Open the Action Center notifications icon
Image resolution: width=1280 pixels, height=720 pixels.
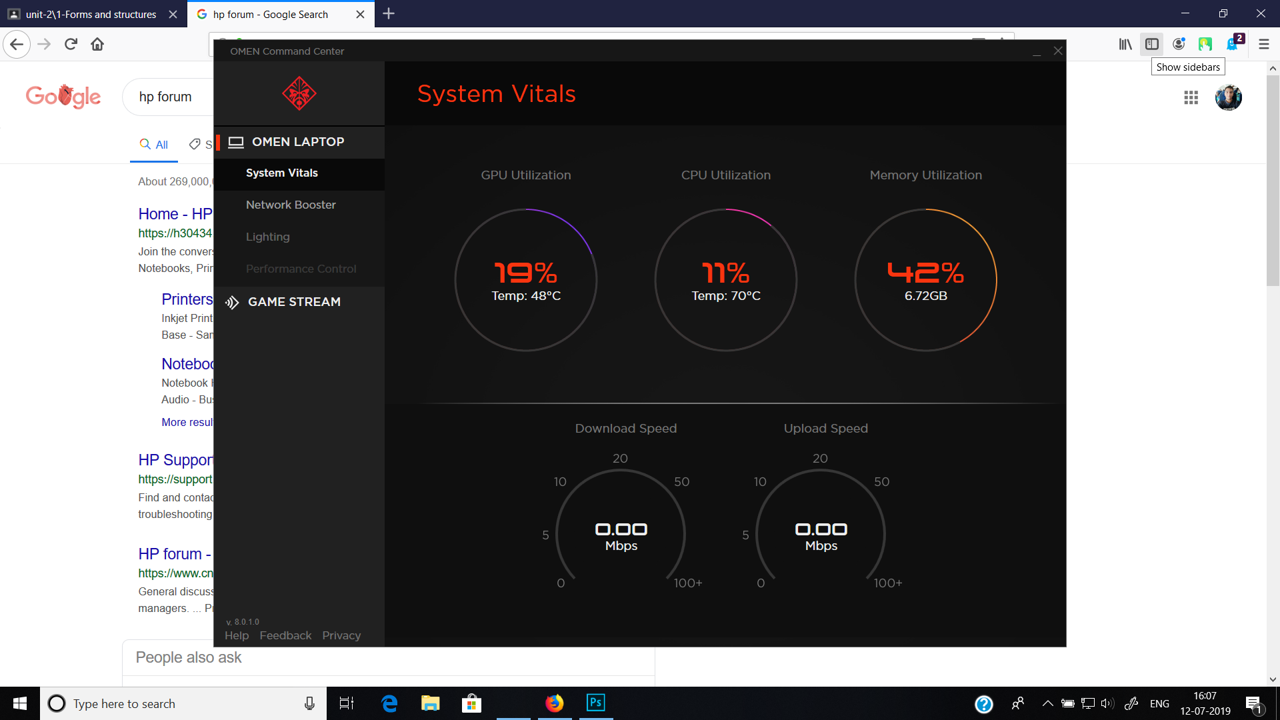(1254, 704)
